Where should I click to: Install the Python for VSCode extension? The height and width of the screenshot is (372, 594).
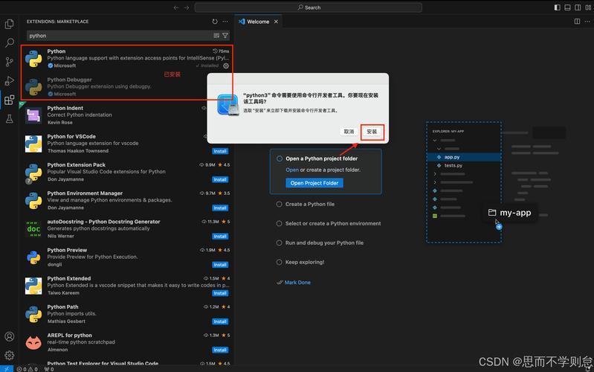pyautogui.click(x=220, y=151)
